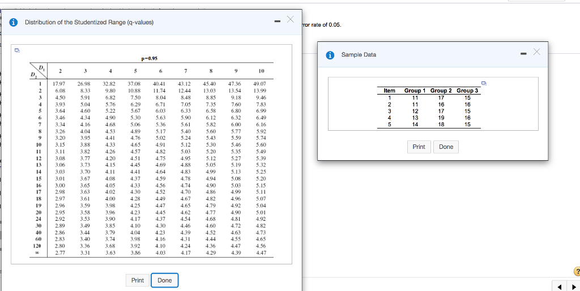Click q-value 3.53 in row 24
Screen dimensions: 580x291
(85, 219)
